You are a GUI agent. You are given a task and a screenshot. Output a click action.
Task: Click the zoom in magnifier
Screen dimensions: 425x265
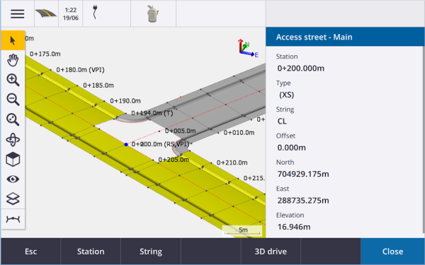tap(13, 80)
